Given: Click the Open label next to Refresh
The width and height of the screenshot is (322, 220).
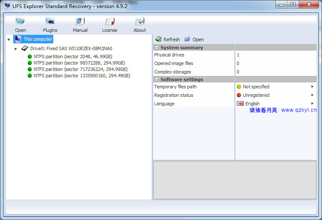Looking at the screenshot, I should [x=198, y=39].
